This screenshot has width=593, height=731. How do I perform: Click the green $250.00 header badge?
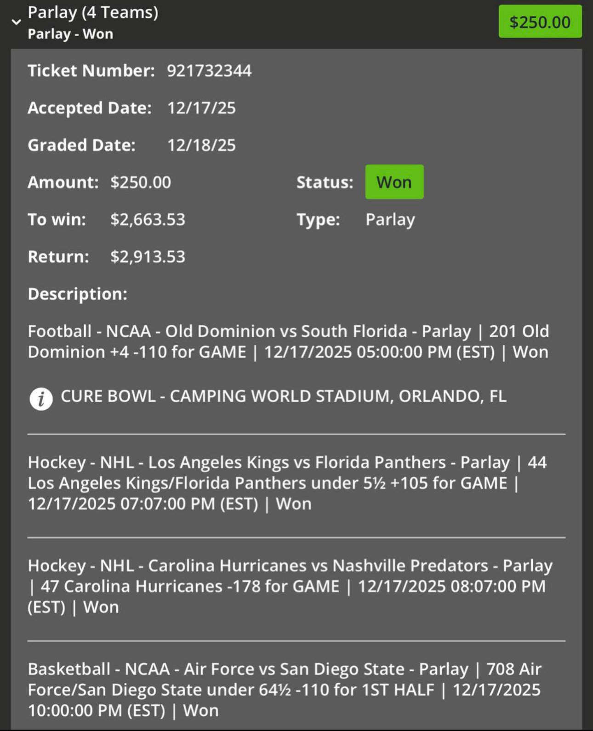pyautogui.click(x=540, y=22)
